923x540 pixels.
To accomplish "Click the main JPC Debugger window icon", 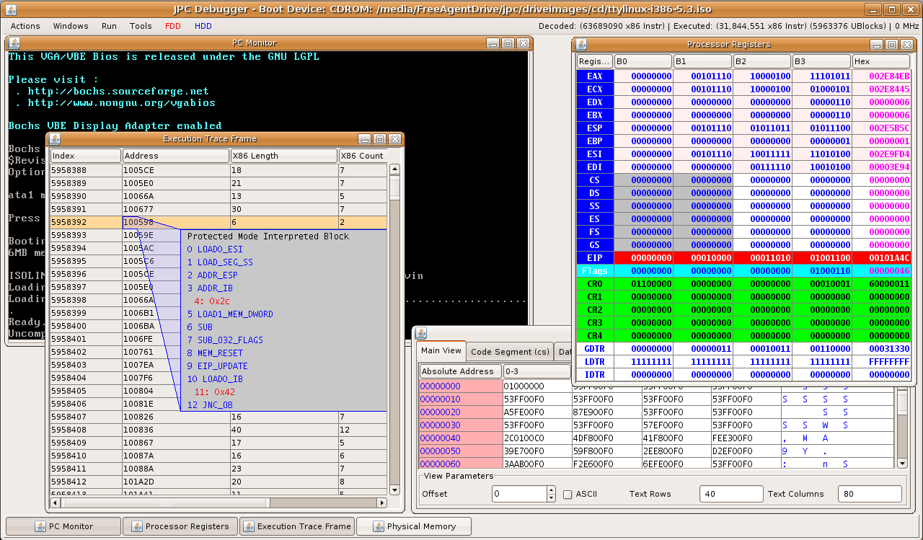I will pos(9,9).
